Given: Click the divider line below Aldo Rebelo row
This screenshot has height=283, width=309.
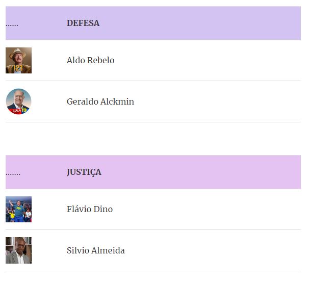Looking at the screenshot, I should tap(153, 81).
